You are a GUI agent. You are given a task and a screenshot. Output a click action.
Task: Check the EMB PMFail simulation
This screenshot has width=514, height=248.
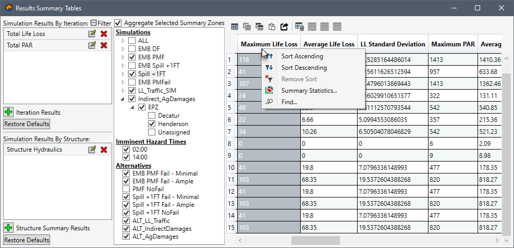tap(131, 82)
